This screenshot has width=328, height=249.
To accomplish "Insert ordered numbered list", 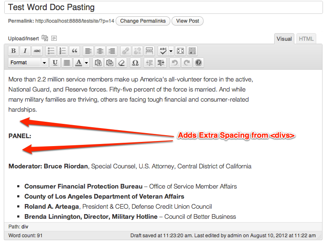I will pos(63,51).
